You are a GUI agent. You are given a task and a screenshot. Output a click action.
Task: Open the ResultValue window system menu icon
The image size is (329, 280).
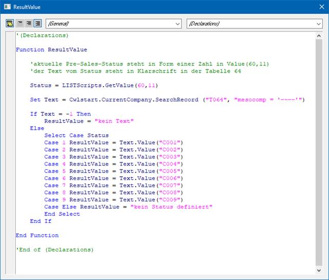pyautogui.click(x=7, y=7)
